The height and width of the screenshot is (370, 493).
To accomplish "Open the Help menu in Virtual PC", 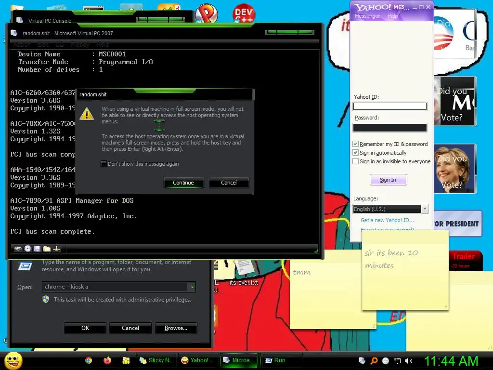I will pyautogui.click(x=103, y=44).
